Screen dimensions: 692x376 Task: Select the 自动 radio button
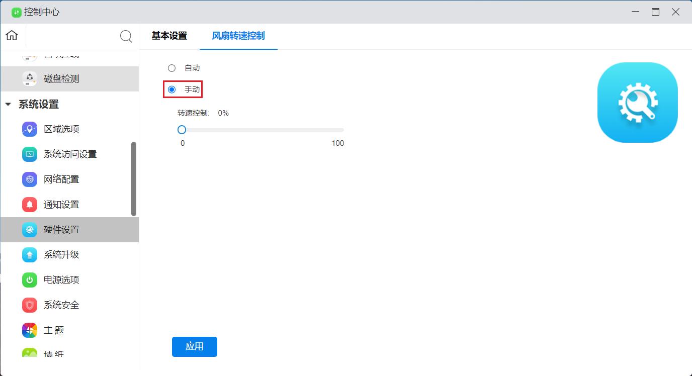[172, 68]
